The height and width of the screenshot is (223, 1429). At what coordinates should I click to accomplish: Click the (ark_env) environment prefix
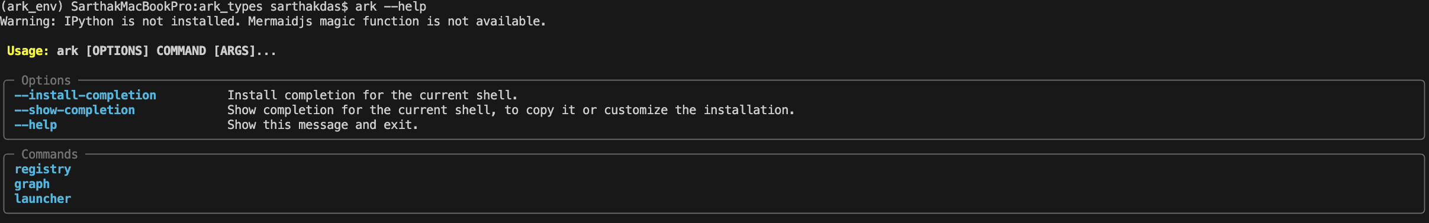click(32, 7)
